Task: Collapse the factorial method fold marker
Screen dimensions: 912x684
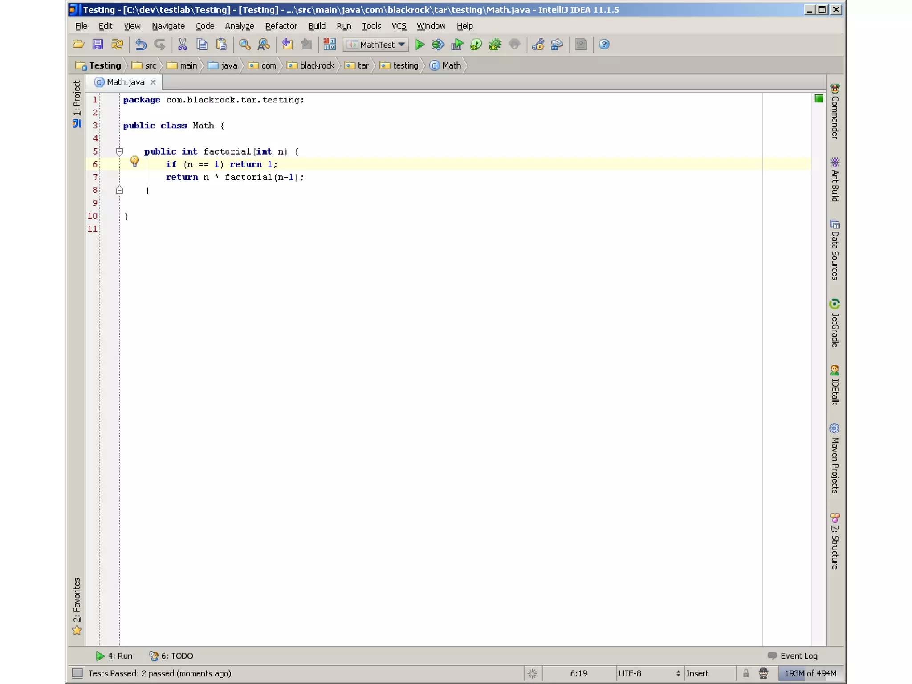Action: [119, 152]
